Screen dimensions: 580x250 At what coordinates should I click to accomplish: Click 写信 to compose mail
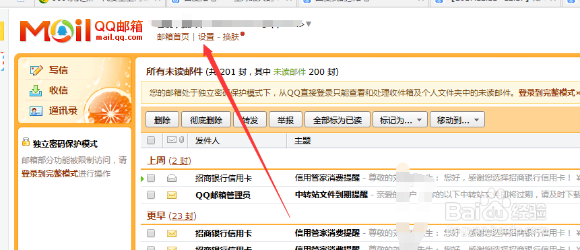click(x=59, y=70)
